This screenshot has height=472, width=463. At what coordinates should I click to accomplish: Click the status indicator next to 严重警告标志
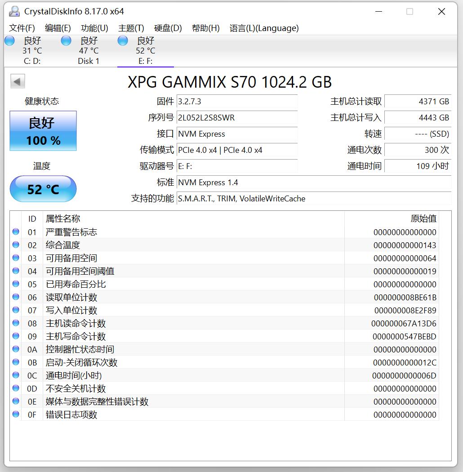[x=16, y=232]
